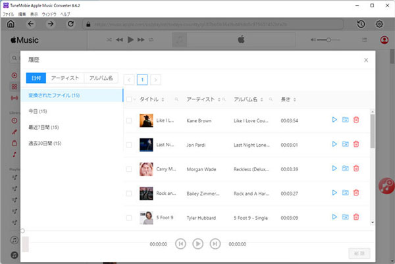This screenshot has height=264, width=395.
Task: Select the 最近7日間 (15) filter
Action: [x=72, y=127]
